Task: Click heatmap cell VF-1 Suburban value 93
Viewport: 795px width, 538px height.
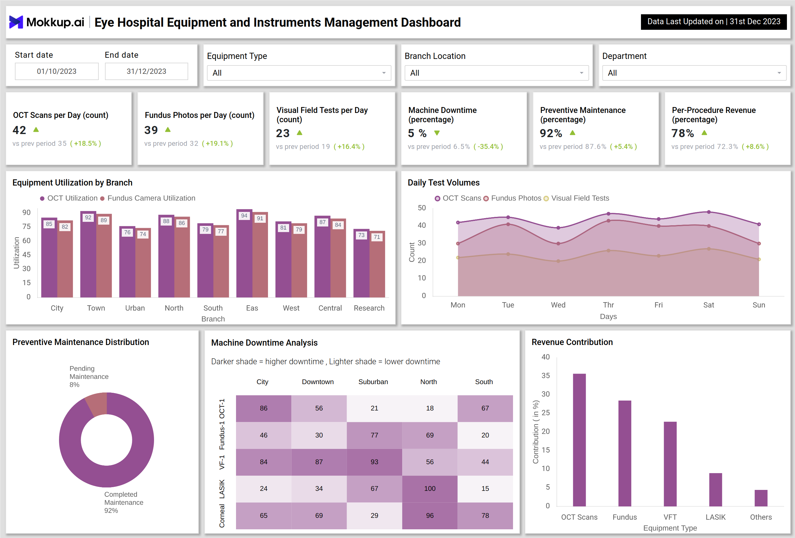Action: tap(374, 462)
